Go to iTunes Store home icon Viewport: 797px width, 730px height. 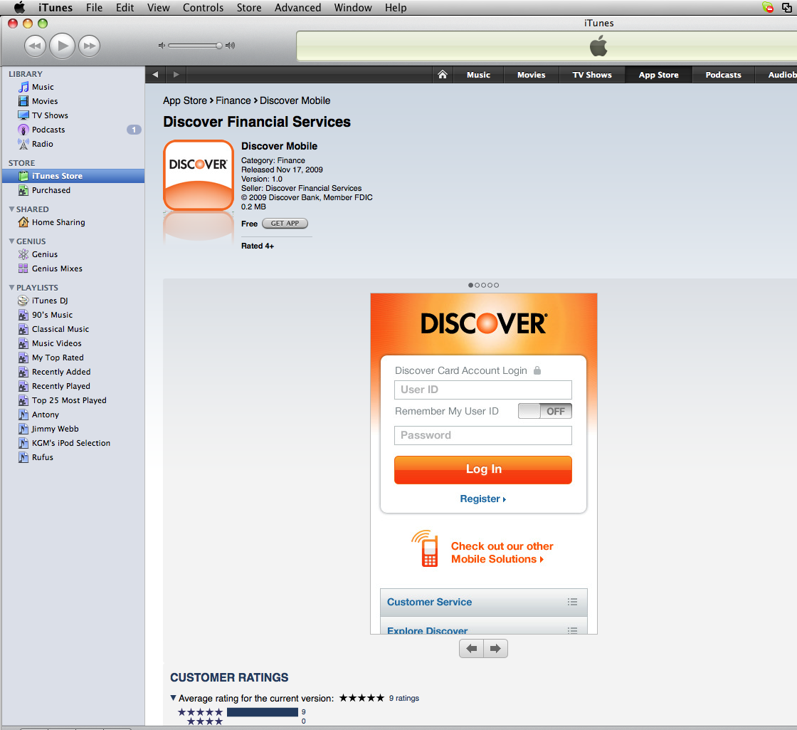(x=443, y=74)
